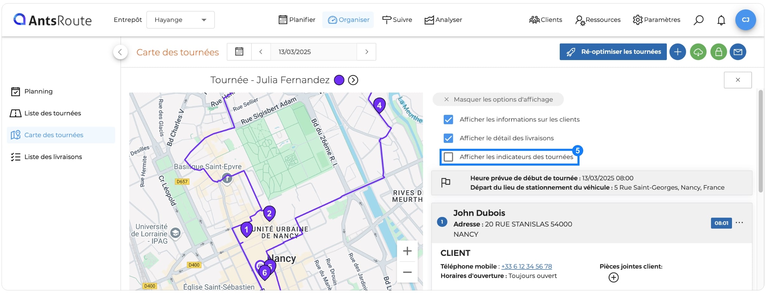Click the AntsRoute logo
766x293 pixels.
tap(52, 20)
